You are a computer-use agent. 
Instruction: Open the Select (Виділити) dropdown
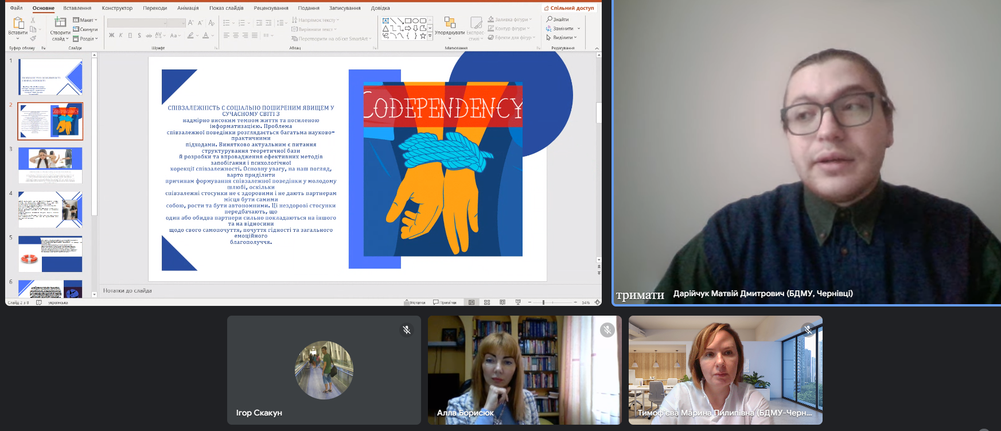click(x=562, y=37)
